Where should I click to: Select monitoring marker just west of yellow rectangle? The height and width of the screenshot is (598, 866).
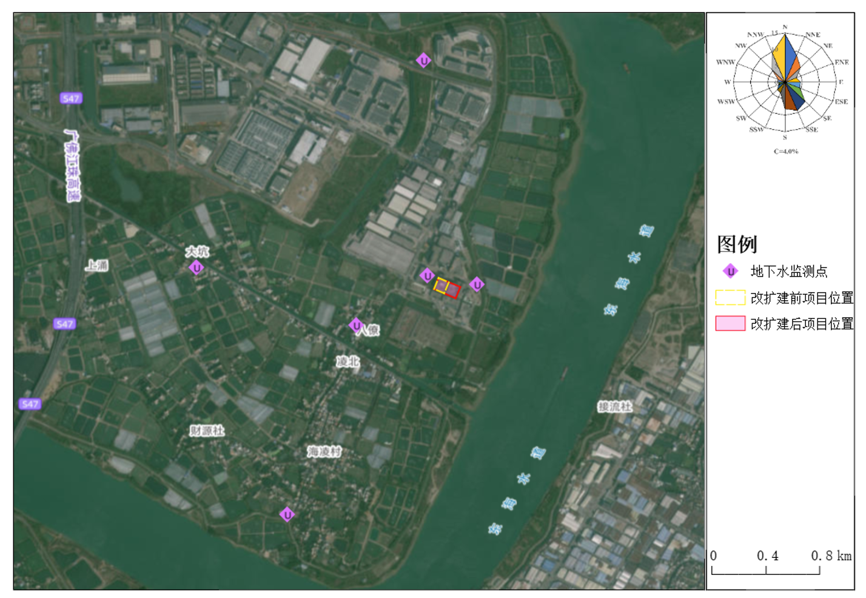[427, 276]
